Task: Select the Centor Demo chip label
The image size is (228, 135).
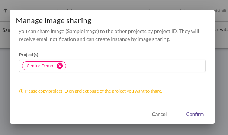Action: point(40,66)
